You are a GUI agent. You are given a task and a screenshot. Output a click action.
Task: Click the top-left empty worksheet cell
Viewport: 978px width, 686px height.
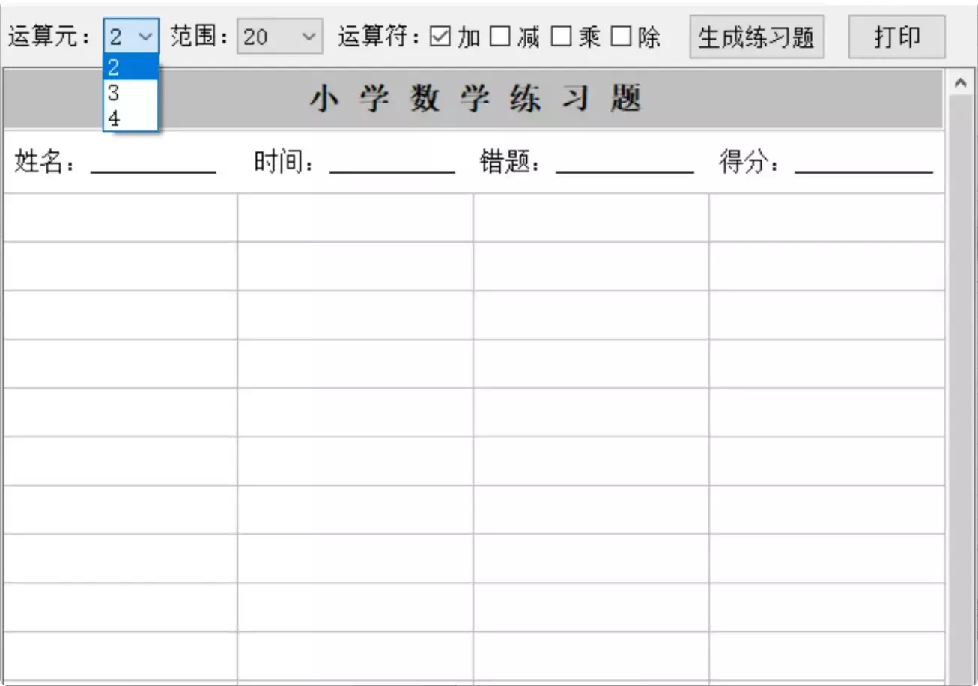coord(120,217)
